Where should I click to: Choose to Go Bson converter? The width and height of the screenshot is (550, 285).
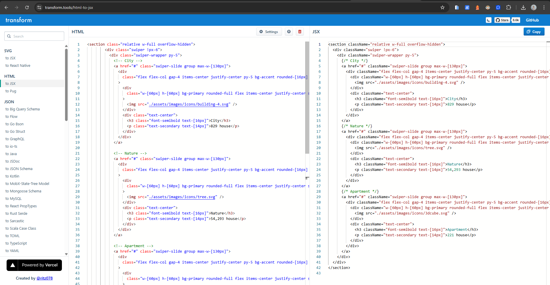[x=14, y=124]
